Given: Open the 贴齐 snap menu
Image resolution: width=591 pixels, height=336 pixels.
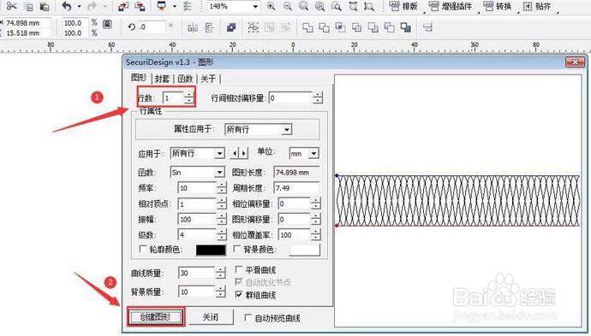Looking at the screenshot, I should coord(538,6).
